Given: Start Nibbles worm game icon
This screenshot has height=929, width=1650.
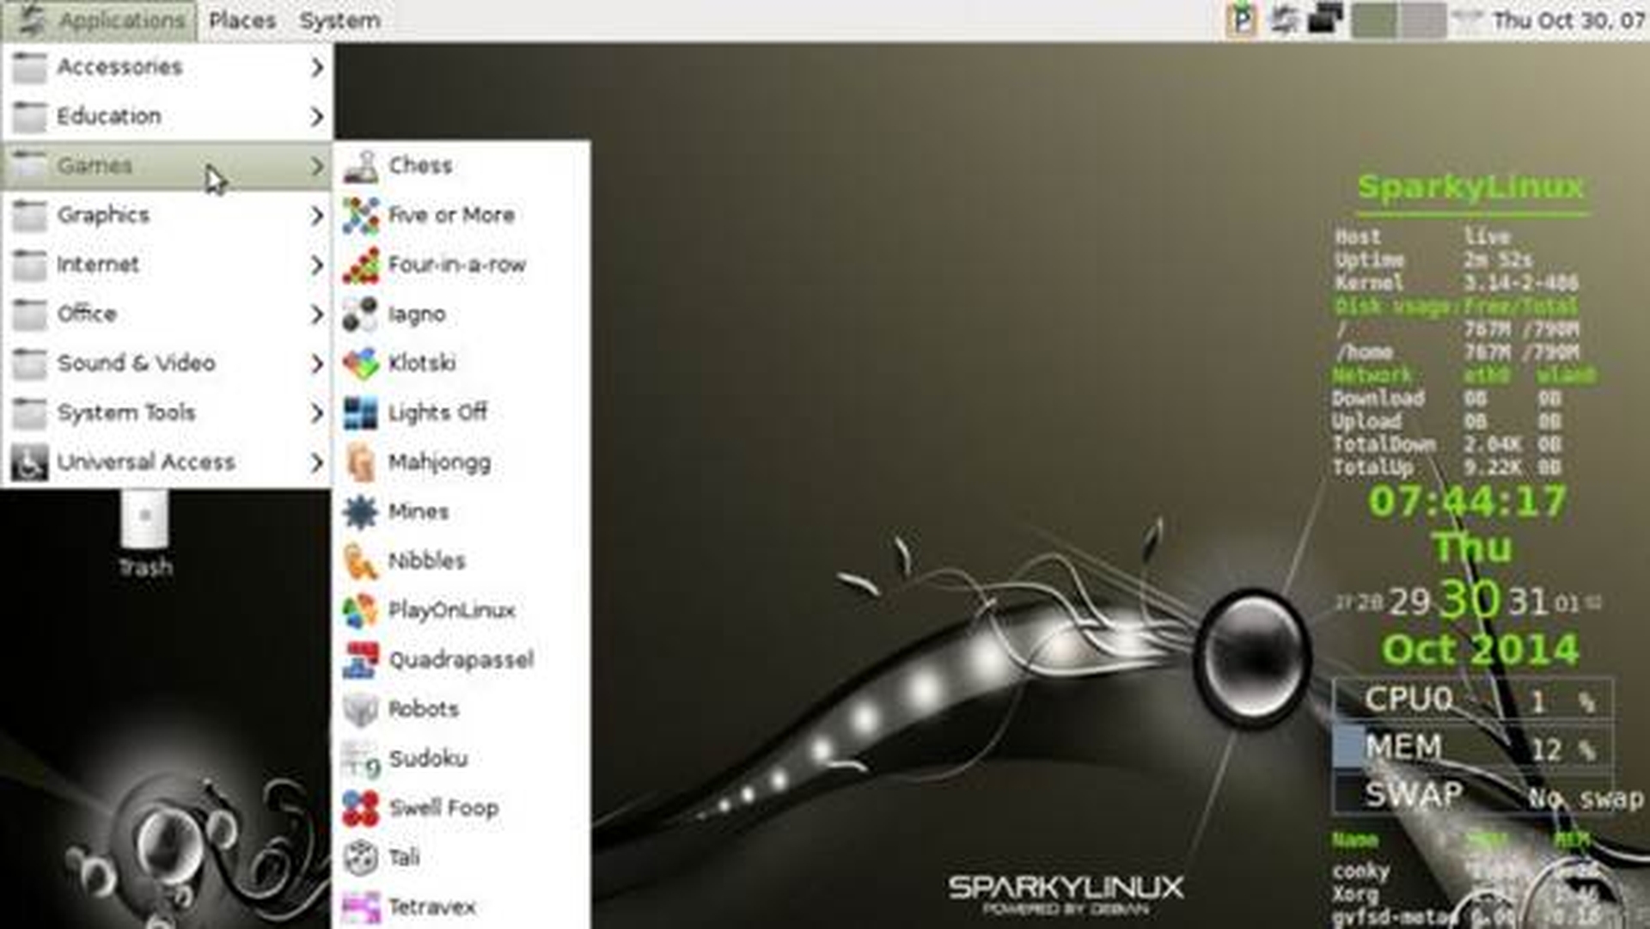Looking at the screenshot, I should pos(361,561).
